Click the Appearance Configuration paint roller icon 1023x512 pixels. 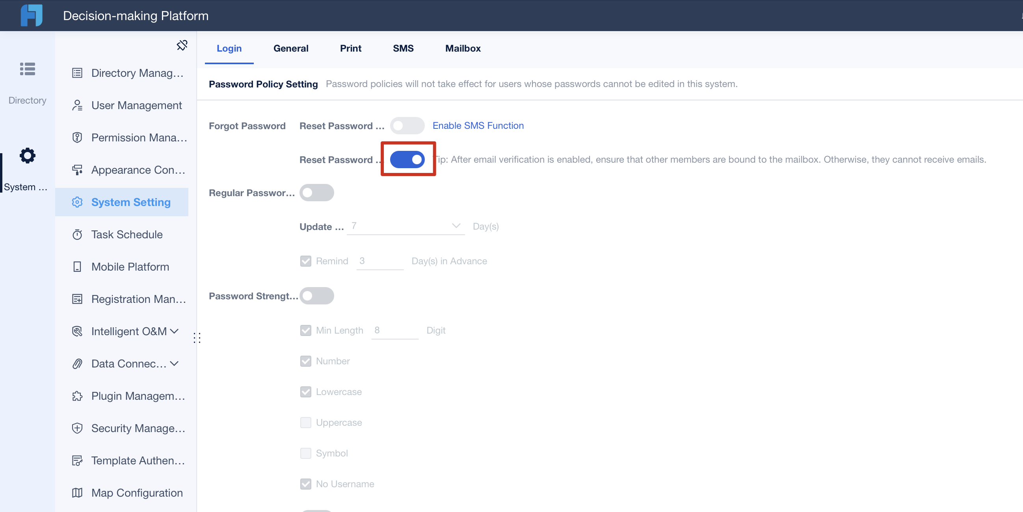(77, 170)
